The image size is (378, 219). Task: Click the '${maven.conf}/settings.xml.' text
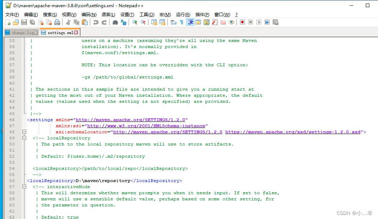tap(120, 53)
